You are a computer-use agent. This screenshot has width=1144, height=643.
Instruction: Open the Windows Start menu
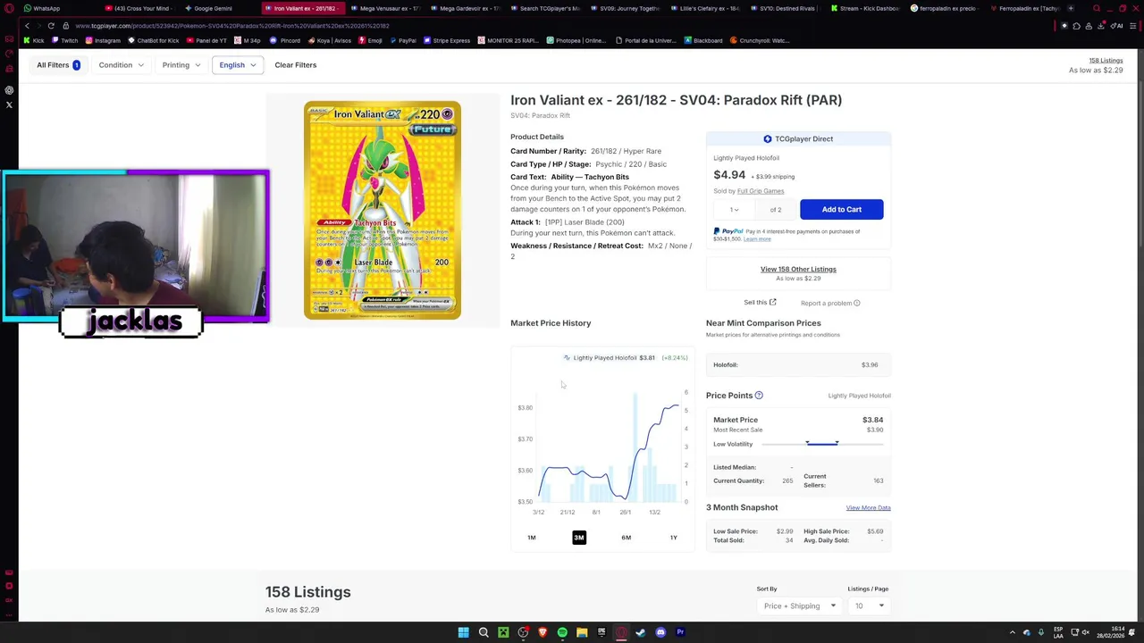(x=463, y=632)
